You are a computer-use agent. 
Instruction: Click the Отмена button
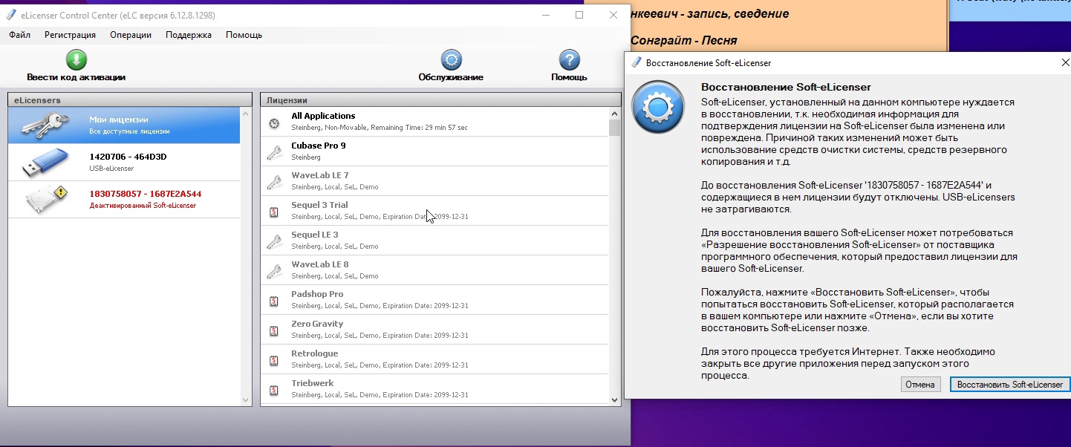pos(920,385)
